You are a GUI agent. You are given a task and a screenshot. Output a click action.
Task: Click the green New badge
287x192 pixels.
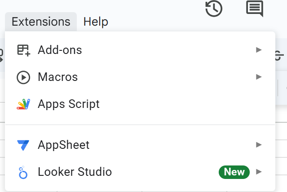click(x=234, y=172)
